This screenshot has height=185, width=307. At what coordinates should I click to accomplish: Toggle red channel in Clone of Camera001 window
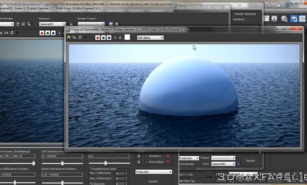click(98, 37)
